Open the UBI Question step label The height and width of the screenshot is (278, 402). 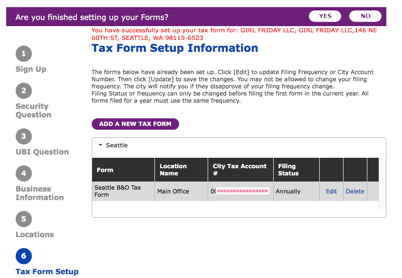[42, 152]
